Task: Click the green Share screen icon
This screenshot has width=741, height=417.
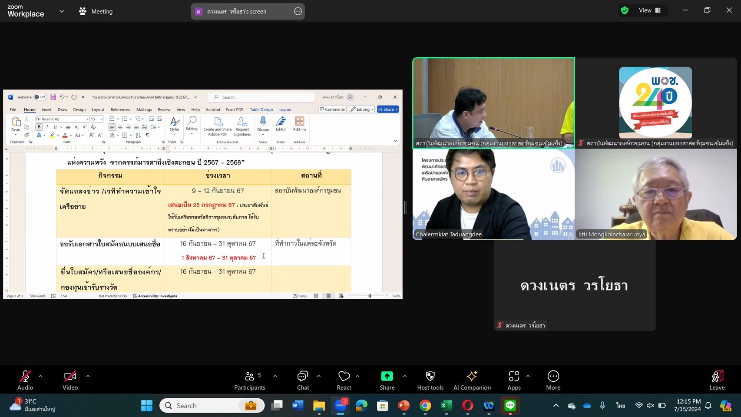Action: point(387,376)
